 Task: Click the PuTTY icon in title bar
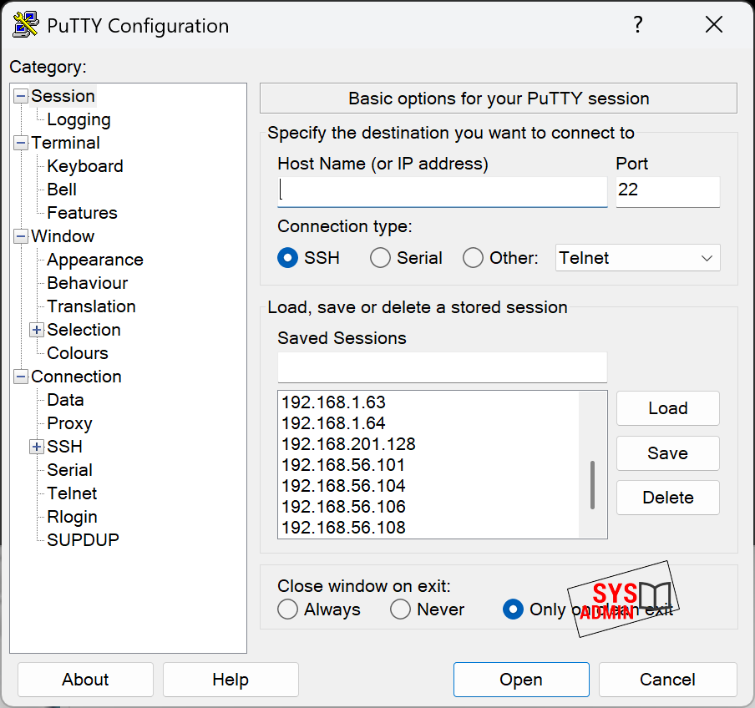pyautogui.click(x=26, y=24)
